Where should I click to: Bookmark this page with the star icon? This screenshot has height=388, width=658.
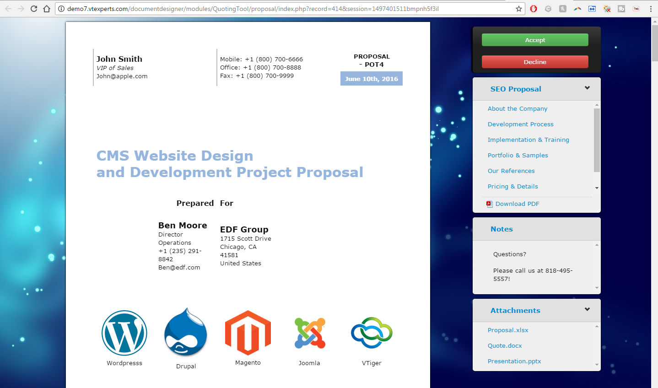coord(519,9)
